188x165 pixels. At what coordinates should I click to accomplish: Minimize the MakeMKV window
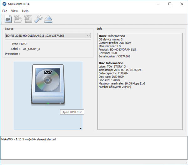158,4
